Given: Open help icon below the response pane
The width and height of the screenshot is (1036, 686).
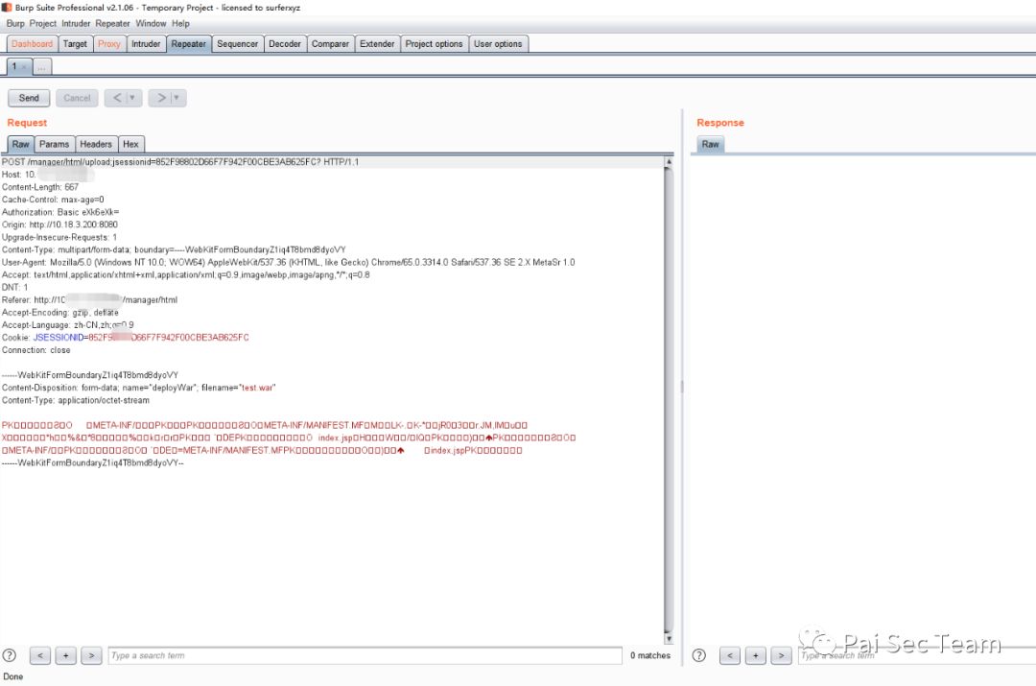Looking at the screenshot, I should coord(698,655).
